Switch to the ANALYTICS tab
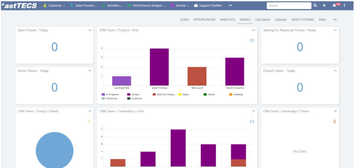The width and height of the screenshot is (357, 168). [x=227, y=19]
